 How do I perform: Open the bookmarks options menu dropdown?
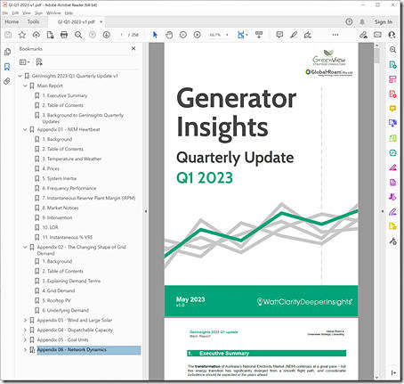pos(24,62)
